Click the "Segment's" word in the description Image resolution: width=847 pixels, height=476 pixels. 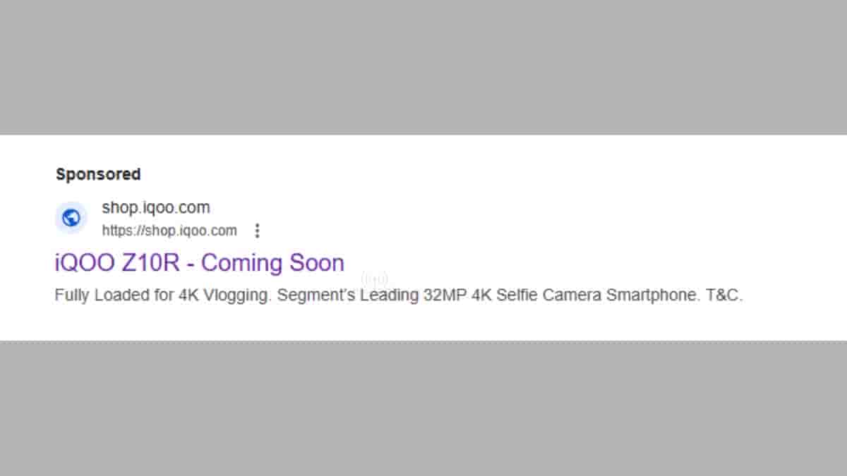tap(314, 295)
